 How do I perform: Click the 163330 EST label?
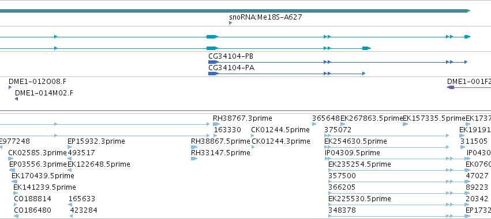227,130
